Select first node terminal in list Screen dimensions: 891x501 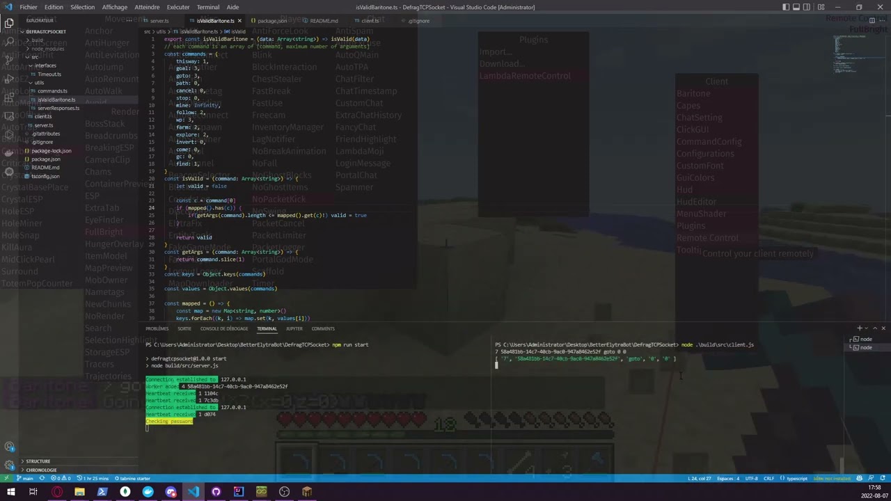pyautogui.click(x=867, y=340)
